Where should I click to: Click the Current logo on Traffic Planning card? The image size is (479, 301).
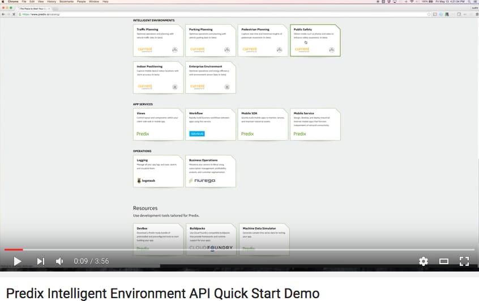coord(145,49)
